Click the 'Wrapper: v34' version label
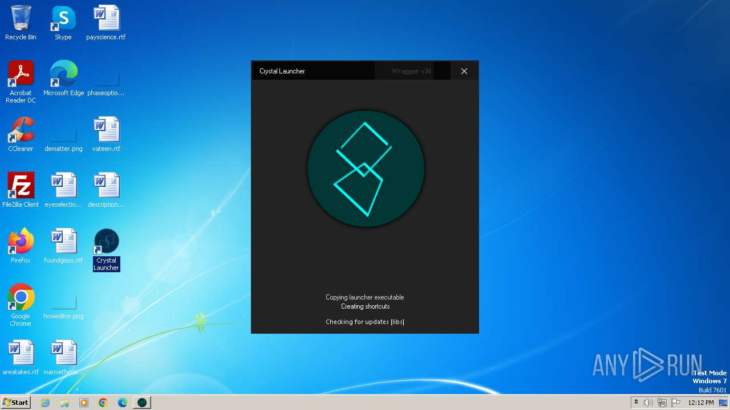 [412, 71]
